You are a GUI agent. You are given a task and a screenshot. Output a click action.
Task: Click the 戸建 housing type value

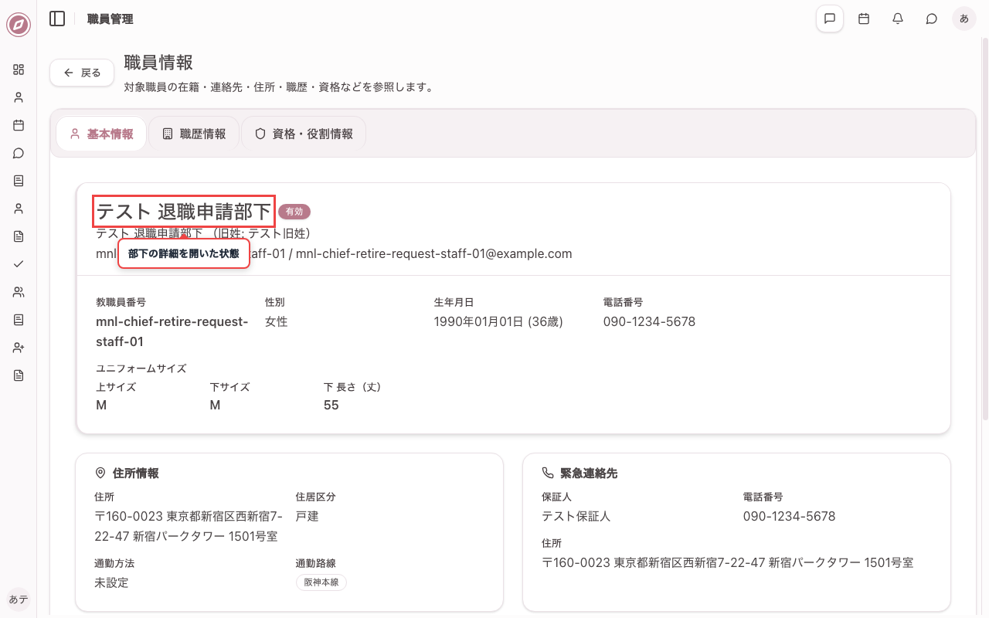[x=308, y=516]
